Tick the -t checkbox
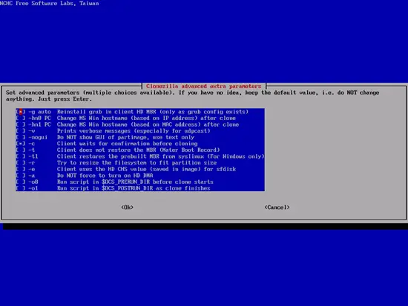The image size is (408, 306). (21, 150)
